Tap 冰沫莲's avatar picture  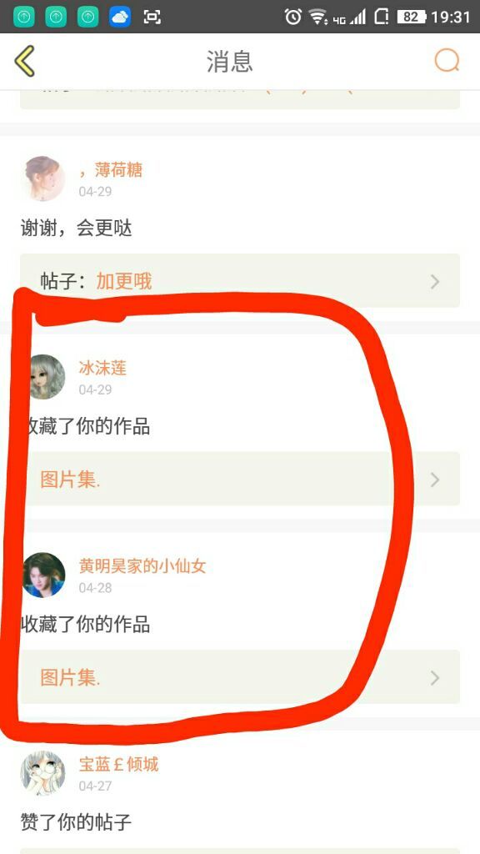tap(45, 376)
